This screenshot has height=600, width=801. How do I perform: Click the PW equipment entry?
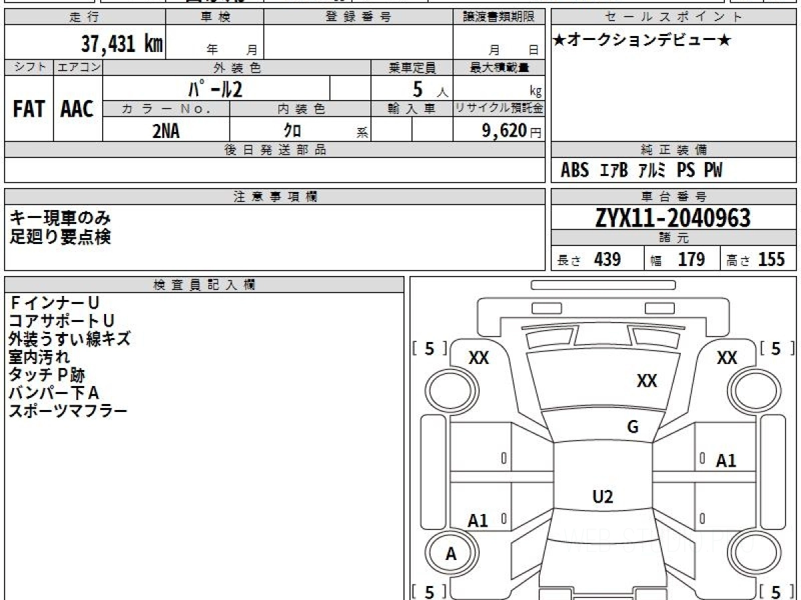point(713,171)
